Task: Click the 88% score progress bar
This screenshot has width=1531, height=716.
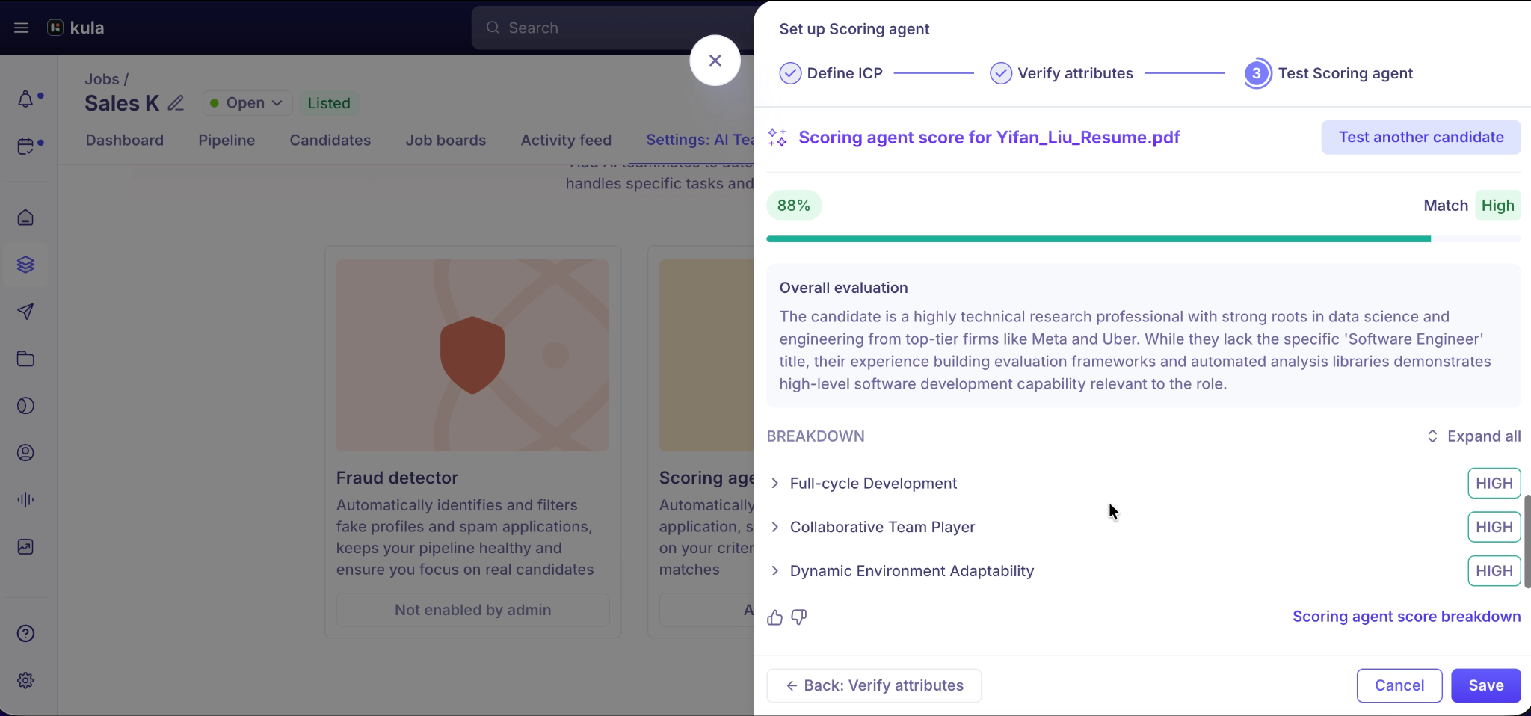Action: 1144,239
